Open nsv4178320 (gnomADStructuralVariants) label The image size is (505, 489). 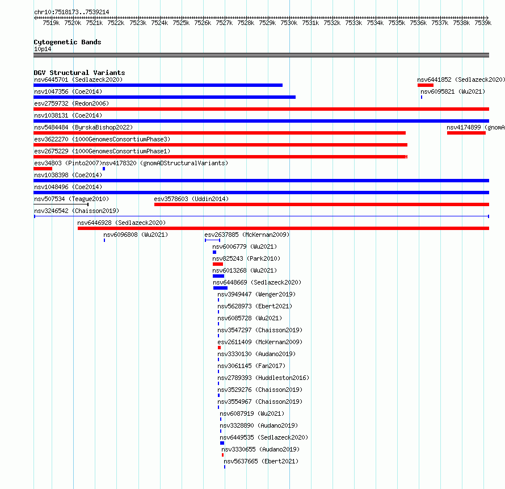click(x=165, y=163)
